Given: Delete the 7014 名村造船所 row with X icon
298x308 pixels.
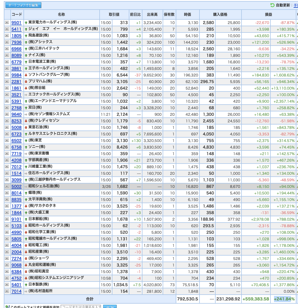Looking at the screenshot, I should point(7,291).
